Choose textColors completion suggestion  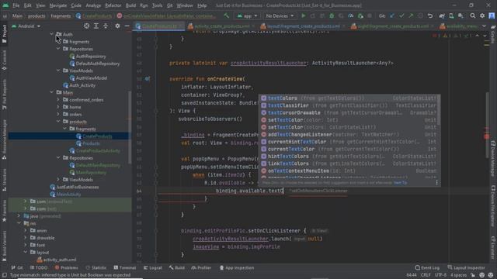[x=349, y=98]
